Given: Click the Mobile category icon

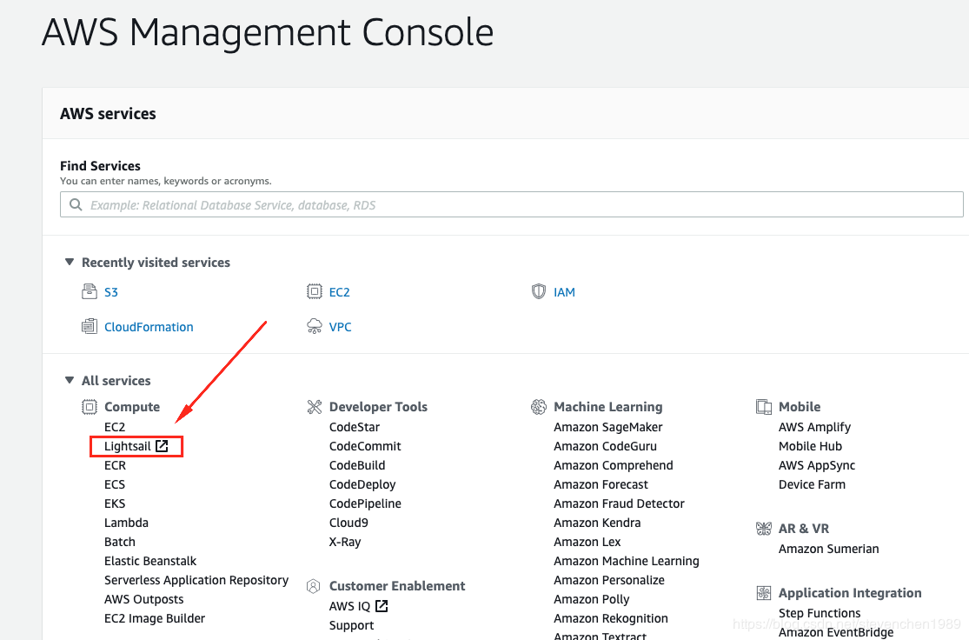Looking at the screenshot, I should coord(763,406).
